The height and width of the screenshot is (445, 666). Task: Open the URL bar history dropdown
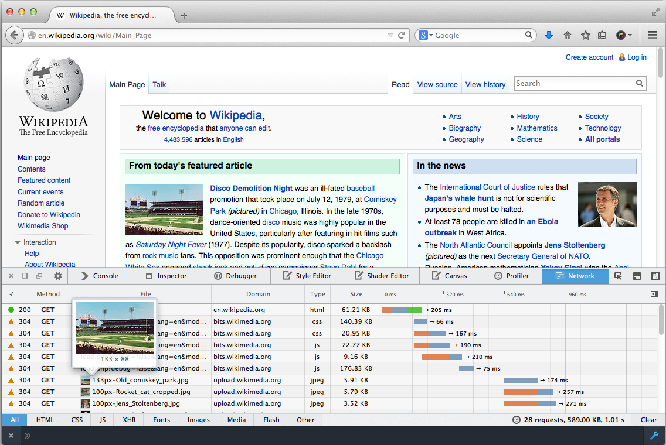coord(390,35)
